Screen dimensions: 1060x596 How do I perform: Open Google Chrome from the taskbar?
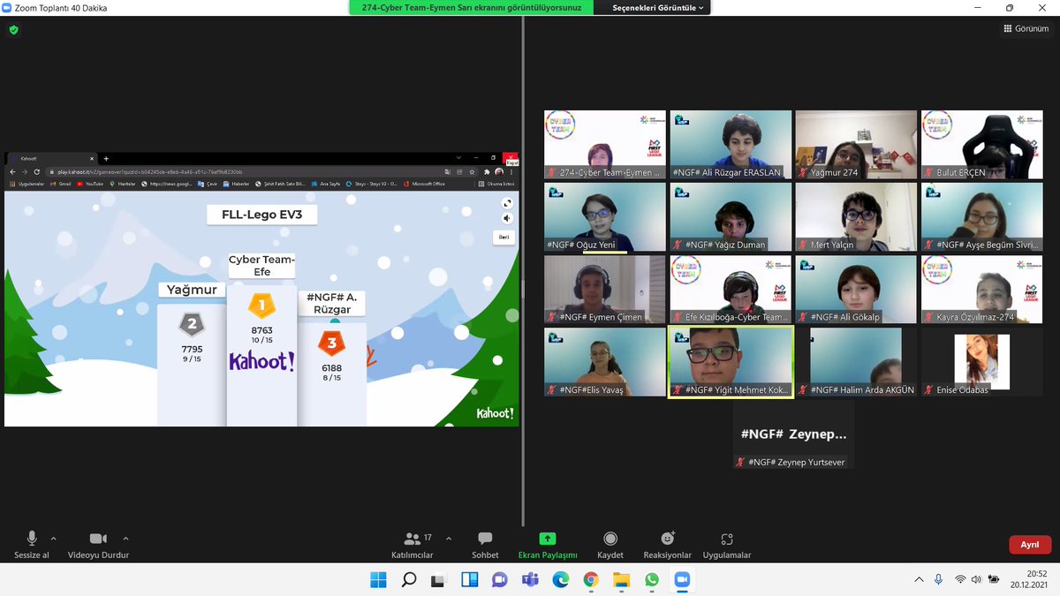coord(590,580)
